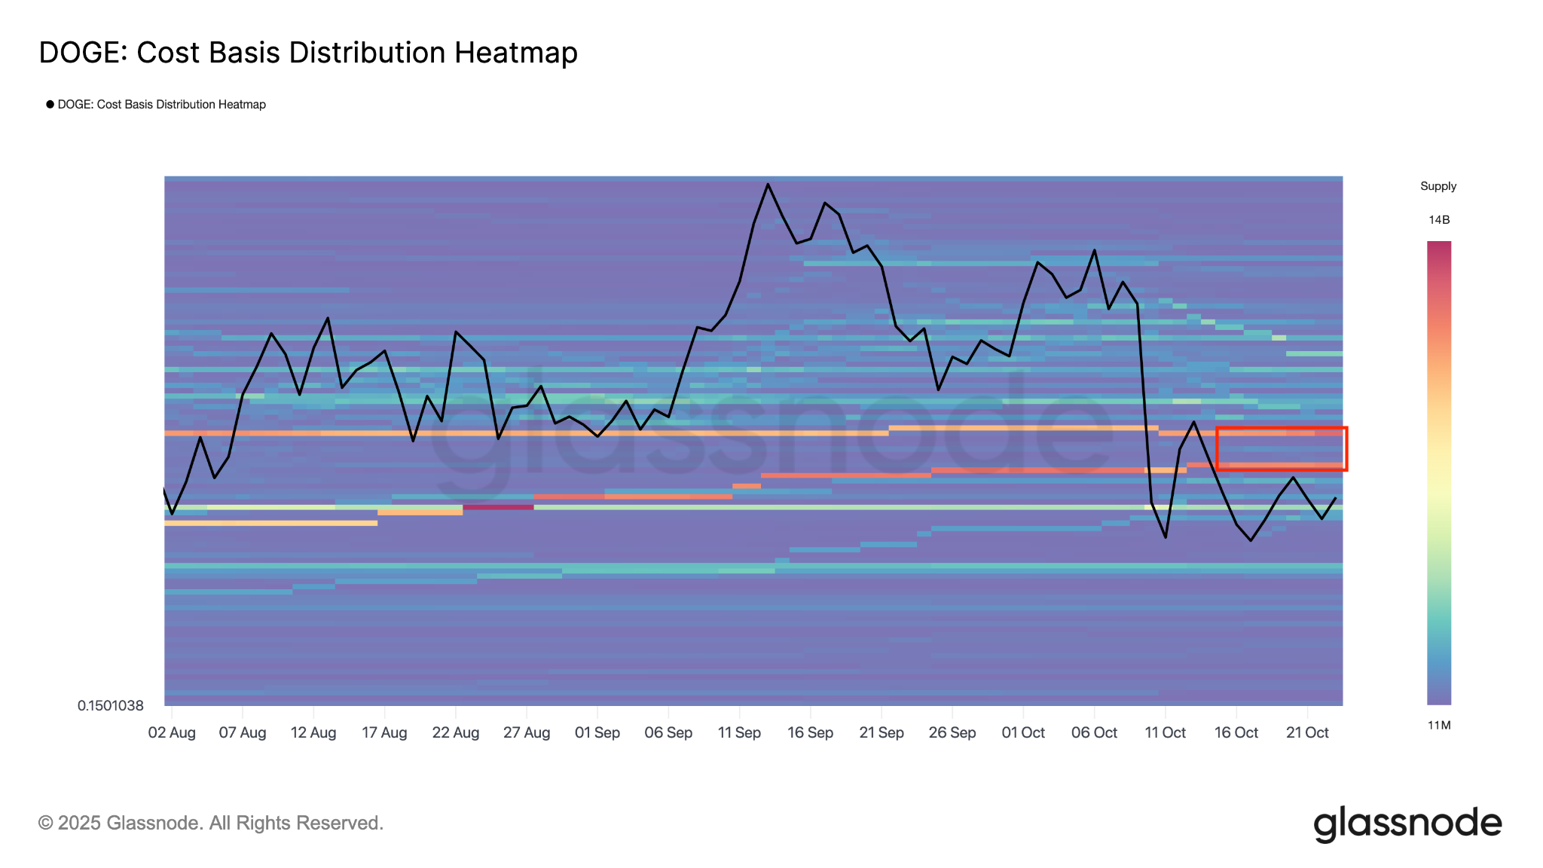The height and width of the screenshot is (868, 1543).
Task: Select the 11 Oct date tick
Action: [x=1165, y=732]
